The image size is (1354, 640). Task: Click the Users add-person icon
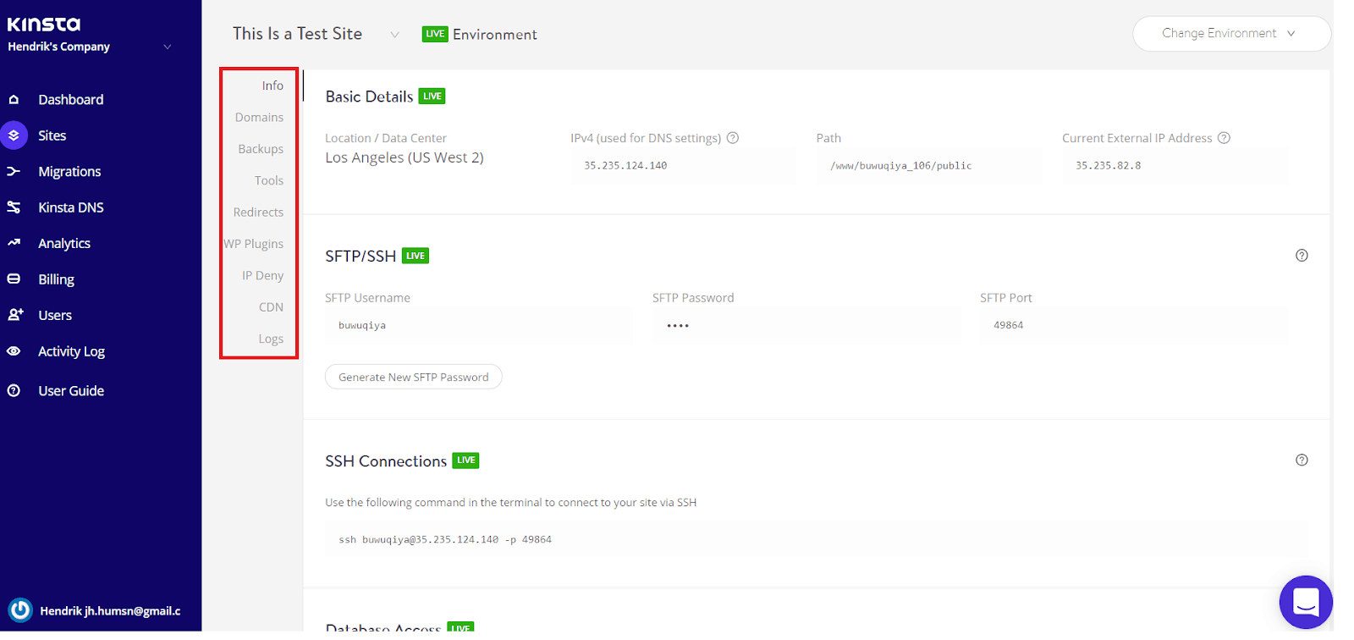coord(14,315)
